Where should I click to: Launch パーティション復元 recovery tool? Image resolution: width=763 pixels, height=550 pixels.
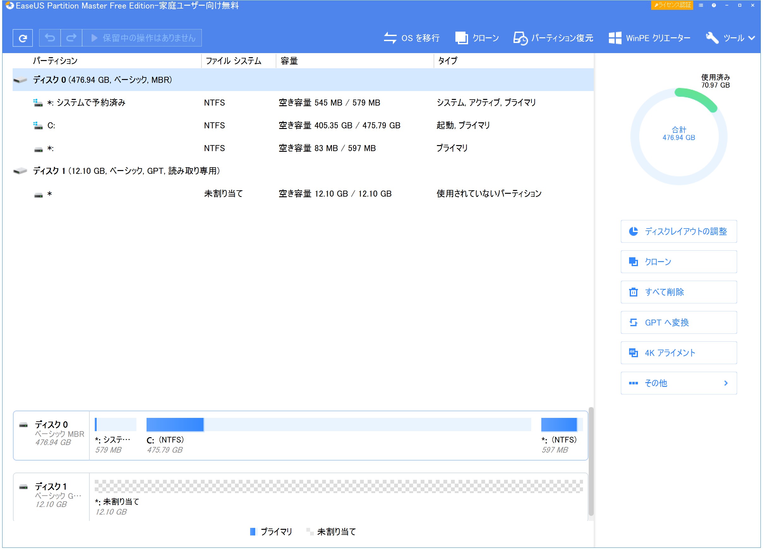coord(520,38)
